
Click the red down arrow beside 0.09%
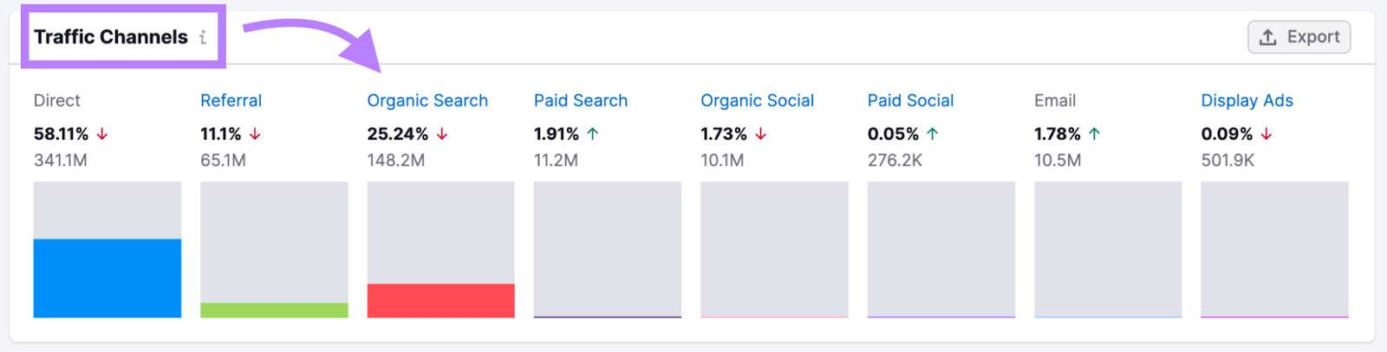(x=1267, y=134)
